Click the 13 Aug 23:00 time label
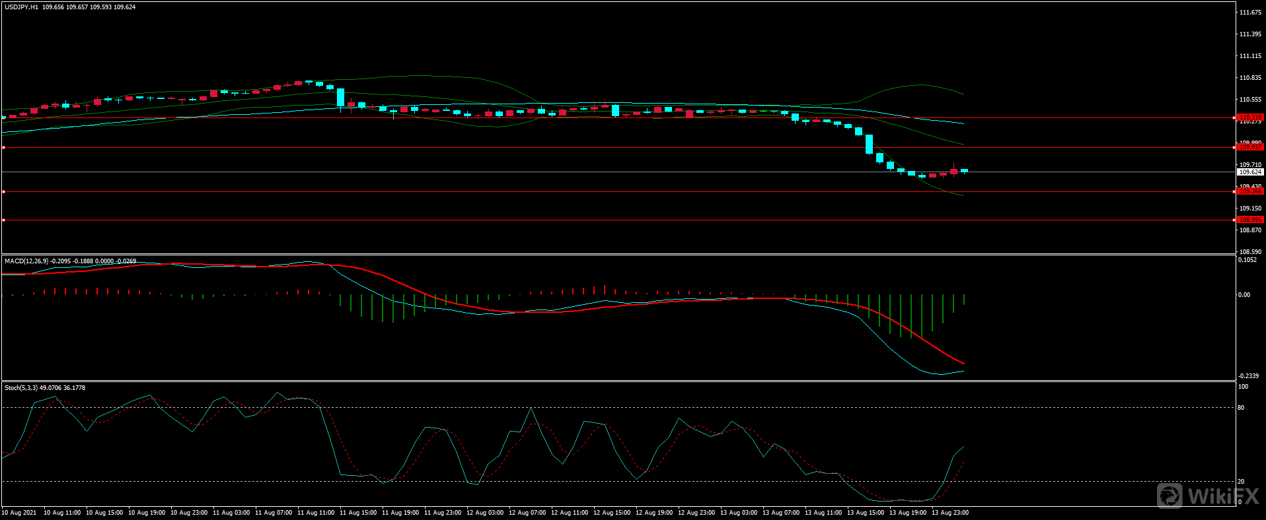The height and width of the screenshot is (520, 1266). (950, 513)
